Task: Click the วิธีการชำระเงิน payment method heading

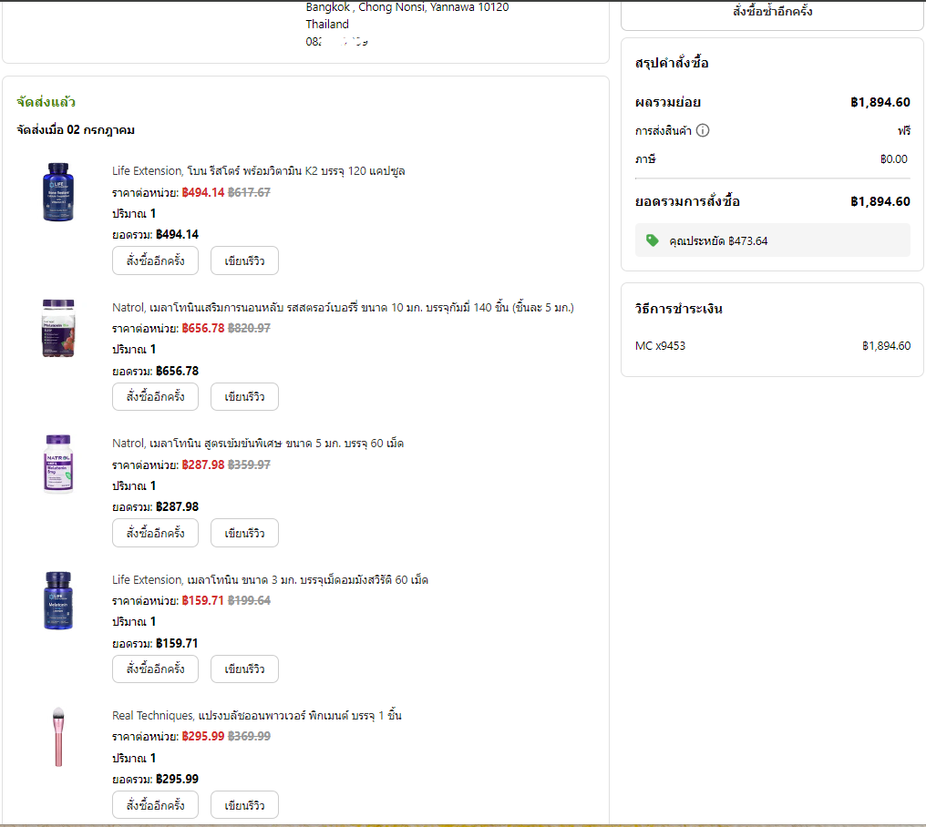Action: coord(679,309)
